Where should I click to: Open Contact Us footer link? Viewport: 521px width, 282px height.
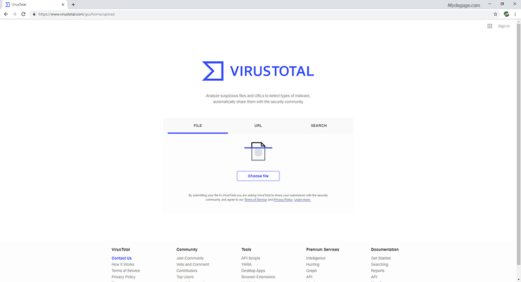[122, 258]
